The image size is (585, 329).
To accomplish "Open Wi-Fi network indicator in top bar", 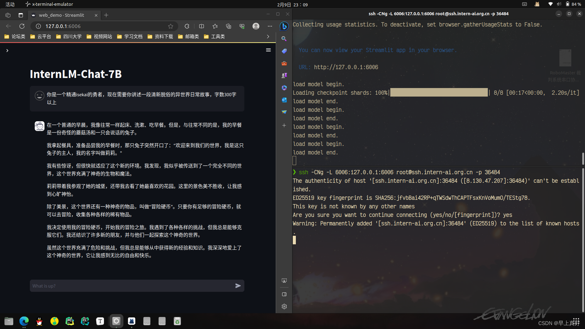I will click(550, 4).
